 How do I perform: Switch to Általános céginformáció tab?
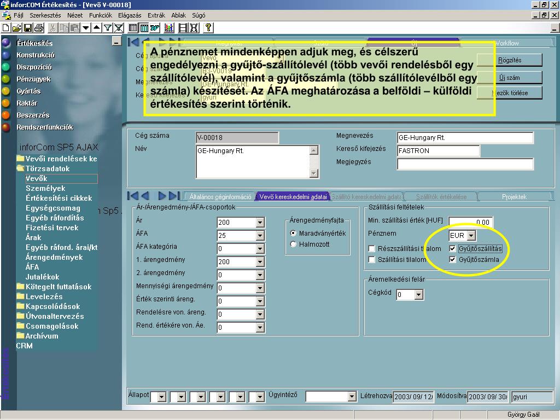click(220, 197)
